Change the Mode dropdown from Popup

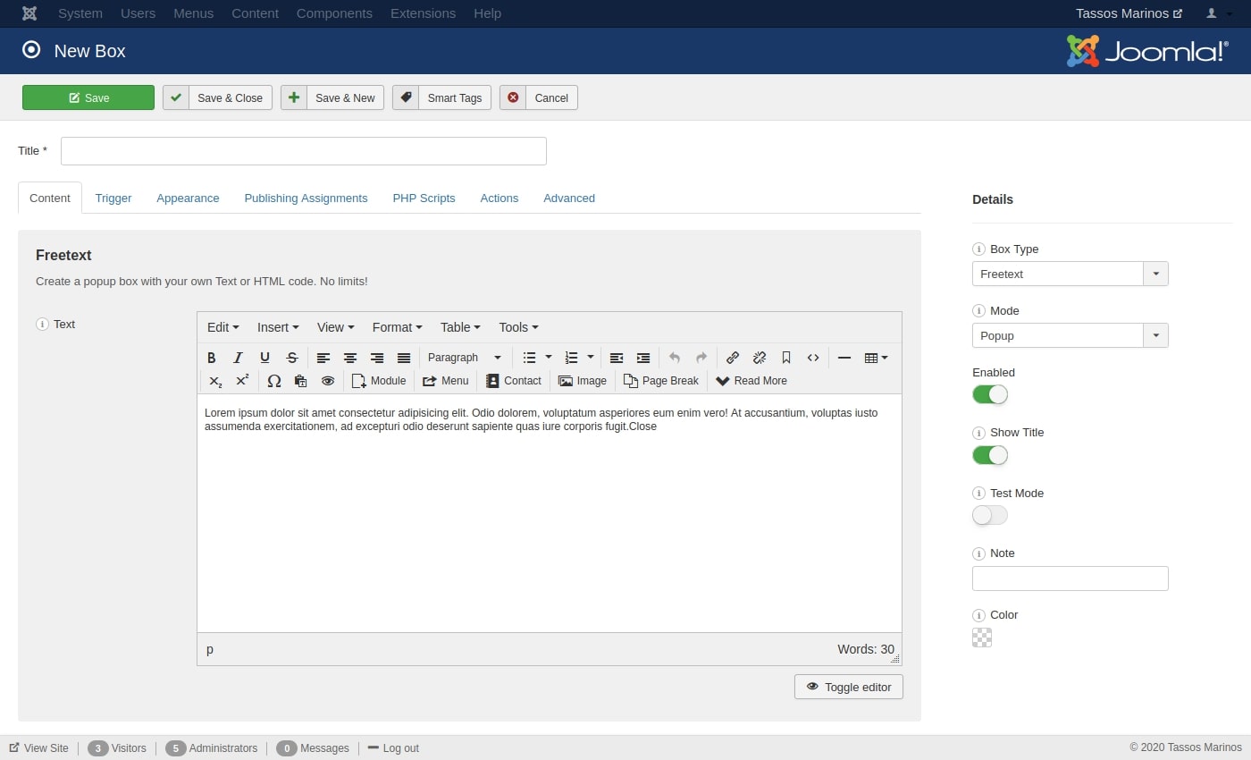click(x=1155, y=335)
